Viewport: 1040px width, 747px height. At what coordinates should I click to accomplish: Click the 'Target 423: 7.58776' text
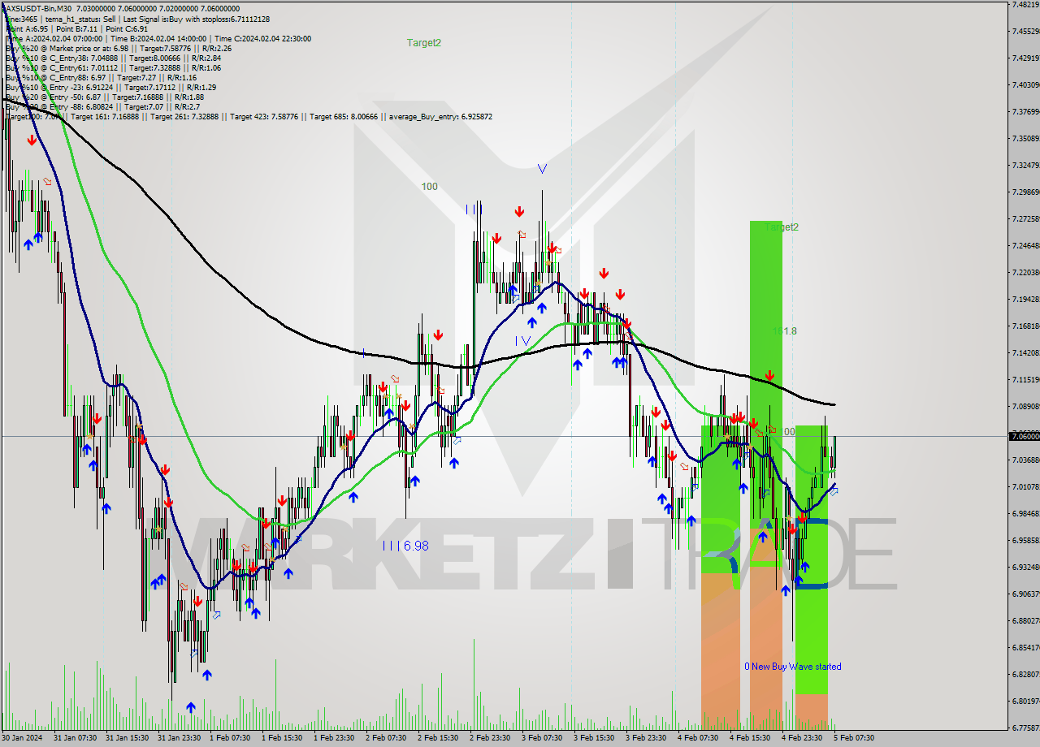[x=266, y=117]
